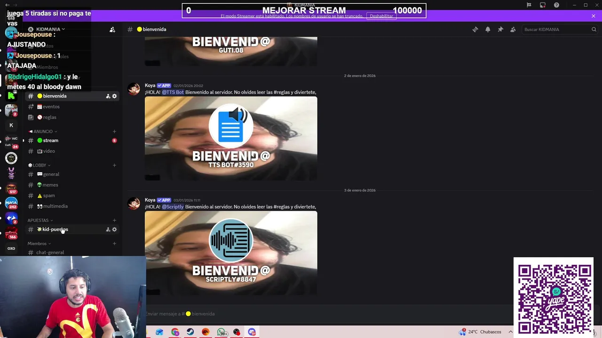Open TTS BOT#3590 welcome image

coord(231,138)
